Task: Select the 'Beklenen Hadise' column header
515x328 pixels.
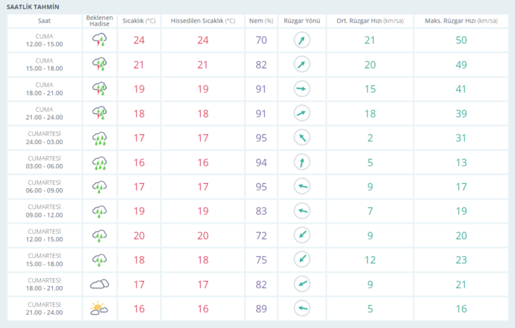Action: (99, 20)
